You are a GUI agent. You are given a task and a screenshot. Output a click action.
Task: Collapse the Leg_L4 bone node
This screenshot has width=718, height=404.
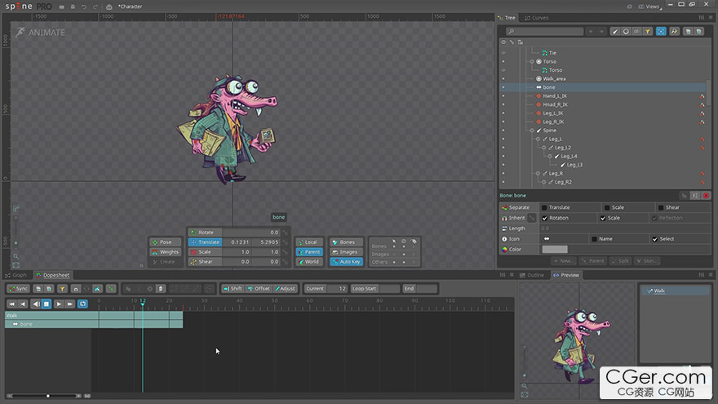[x=550, y=156]
